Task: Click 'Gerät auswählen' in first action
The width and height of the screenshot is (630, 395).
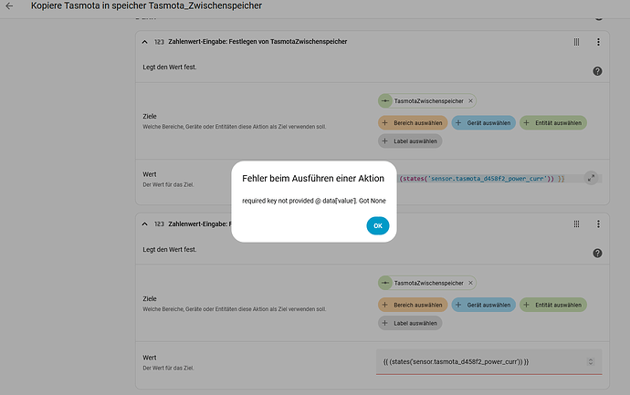Action: point(484,122)
